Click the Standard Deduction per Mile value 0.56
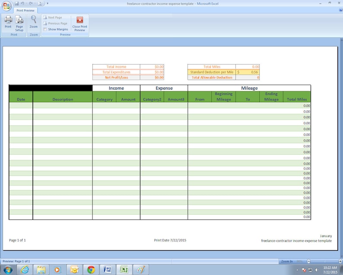Screen dimensions: 343x275 [x=248, y=72]
